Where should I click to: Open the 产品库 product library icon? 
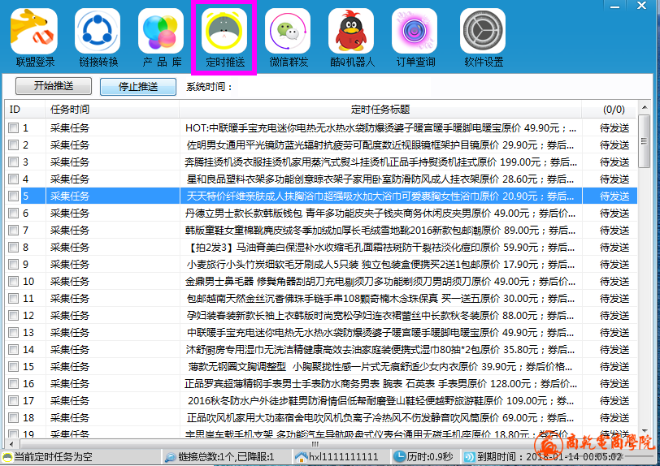point(161,32)
